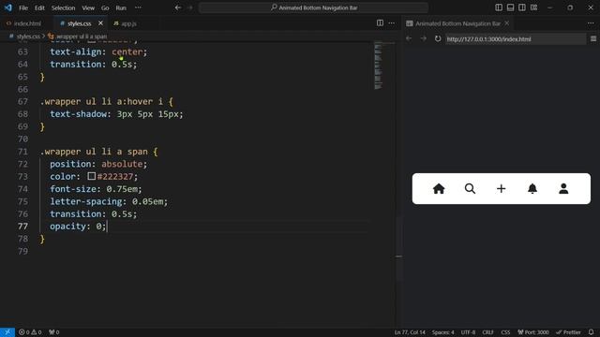The width and height of the screenshot is (600, 337).
Task: Open the #222327 color swatch picker
Action: coord(92,176)
